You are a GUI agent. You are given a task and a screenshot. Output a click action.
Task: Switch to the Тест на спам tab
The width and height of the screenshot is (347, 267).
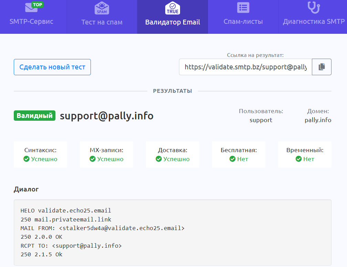click(x=102, y=22)
